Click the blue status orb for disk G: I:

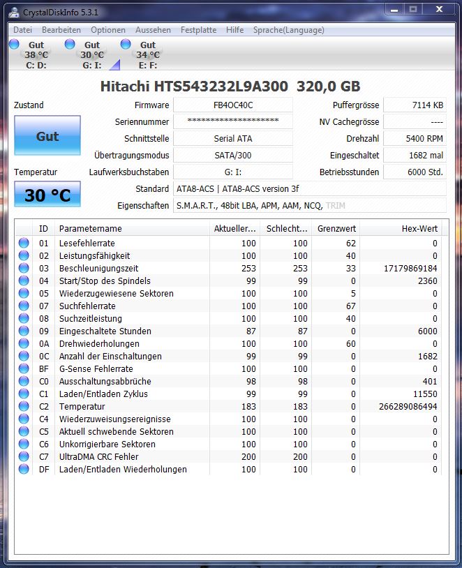point(70,44)
